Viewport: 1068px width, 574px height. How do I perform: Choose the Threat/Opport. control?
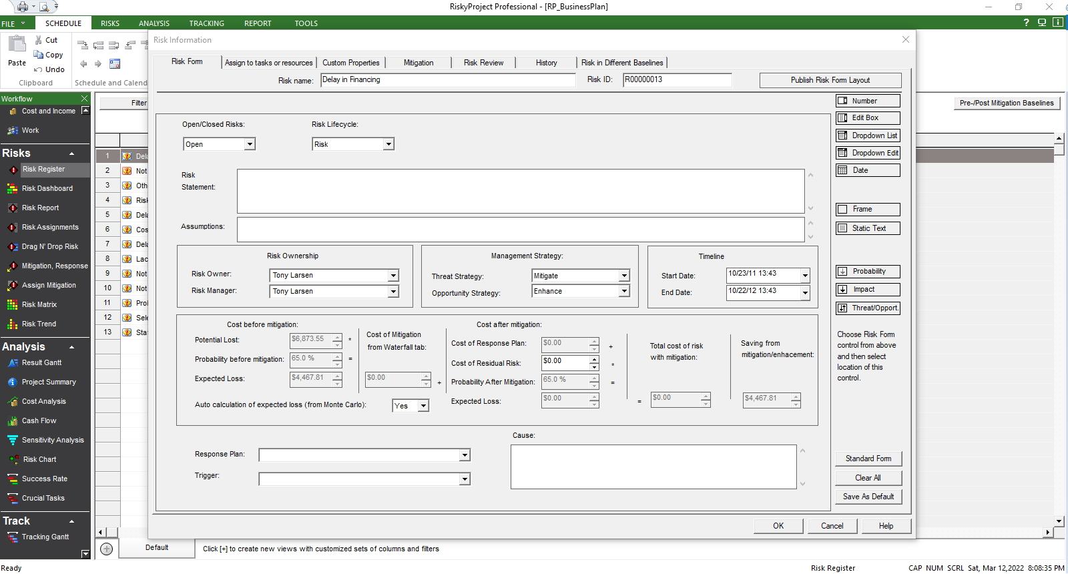point(868,308)
